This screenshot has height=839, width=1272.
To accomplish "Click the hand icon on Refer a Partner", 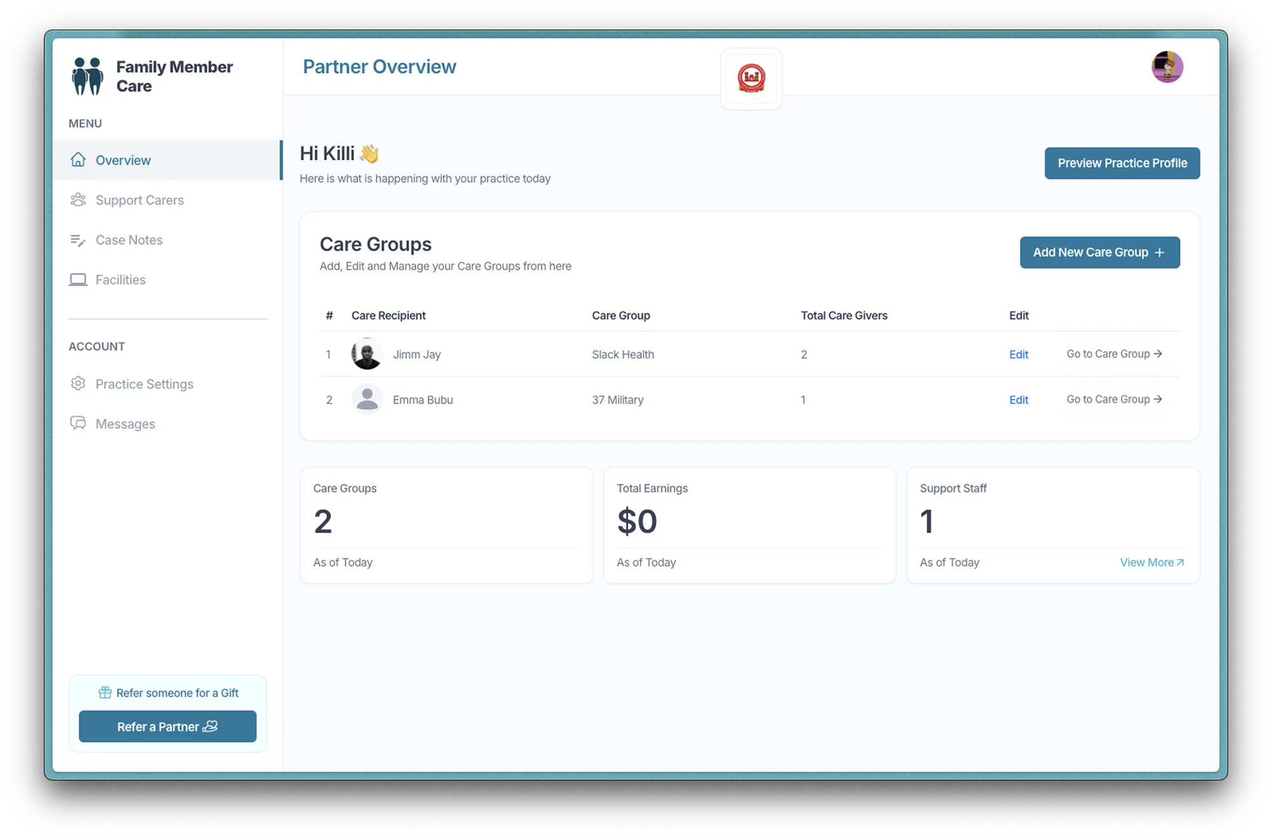I will click(211, 726).
